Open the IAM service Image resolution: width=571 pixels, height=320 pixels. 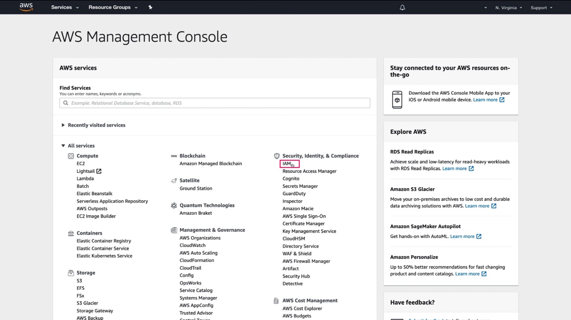coord(287,163)
